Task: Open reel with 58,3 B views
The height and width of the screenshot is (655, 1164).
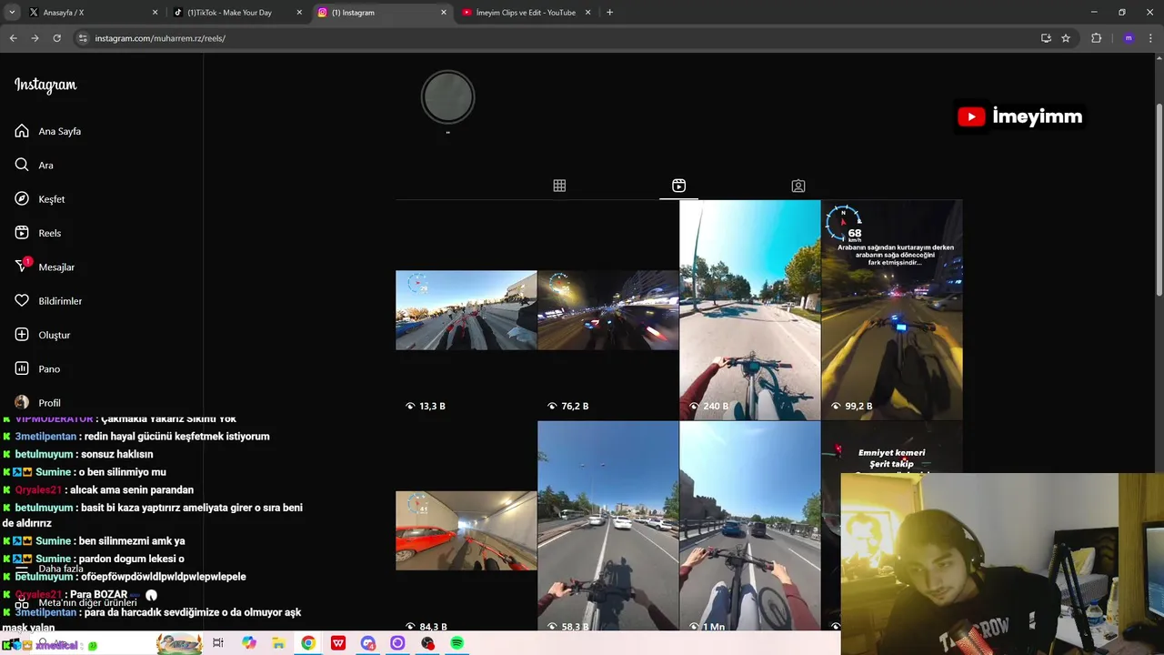Action: 607,526
